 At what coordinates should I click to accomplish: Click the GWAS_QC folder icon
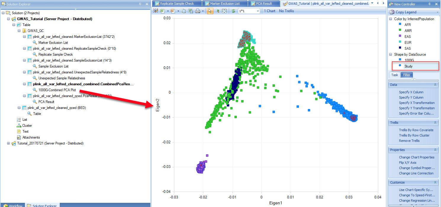point(24,31)
